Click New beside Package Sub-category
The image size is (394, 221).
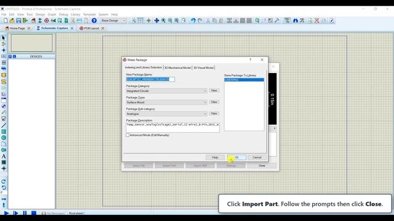pos(214,114)
